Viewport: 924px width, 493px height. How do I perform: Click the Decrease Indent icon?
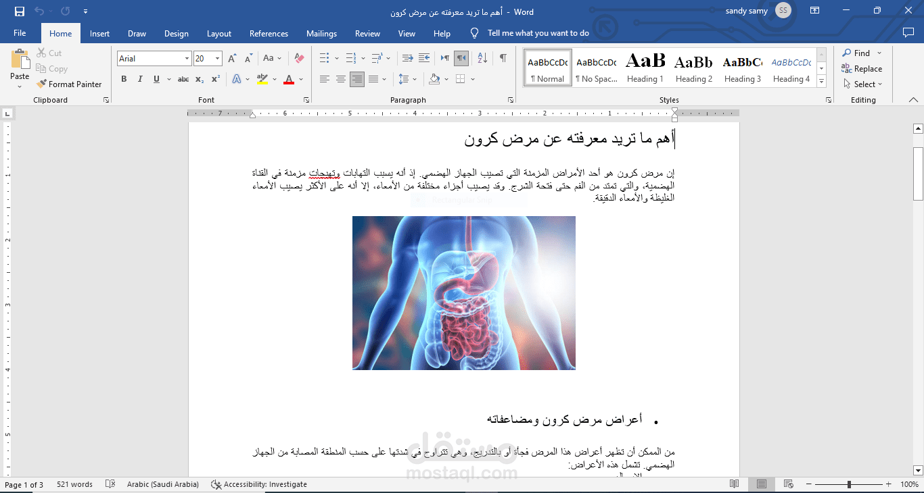tap(407, 59)
